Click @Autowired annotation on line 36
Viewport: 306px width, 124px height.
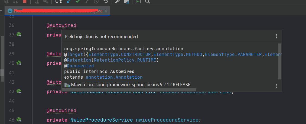(61, 25)
